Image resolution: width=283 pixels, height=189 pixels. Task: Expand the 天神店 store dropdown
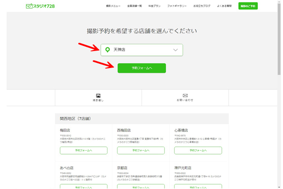pos(141,50)
